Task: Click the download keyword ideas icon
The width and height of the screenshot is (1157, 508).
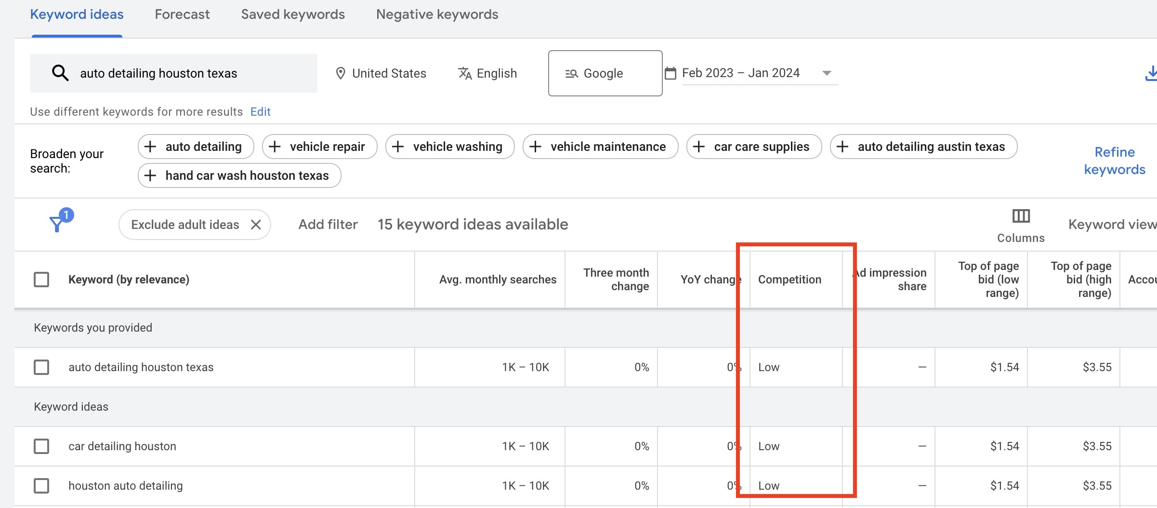Action: [1150, 73]
